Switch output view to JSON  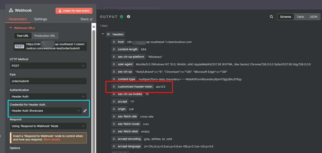tap(313, 17)
